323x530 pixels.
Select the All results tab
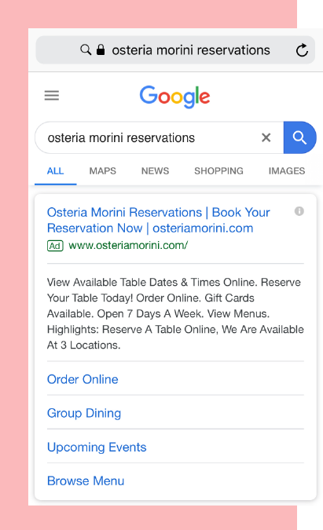[55, 170]
